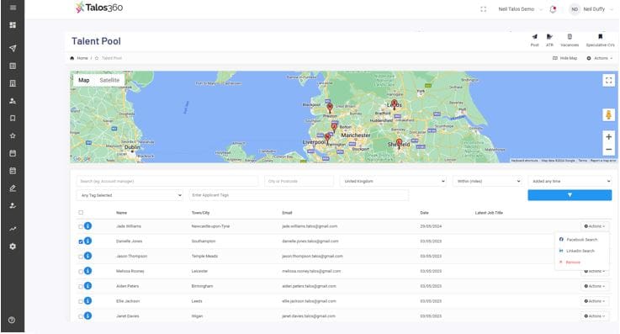Zoom out on the map with the minus button
The width and height of the screenshot is (620, 334).
point(608,150)
